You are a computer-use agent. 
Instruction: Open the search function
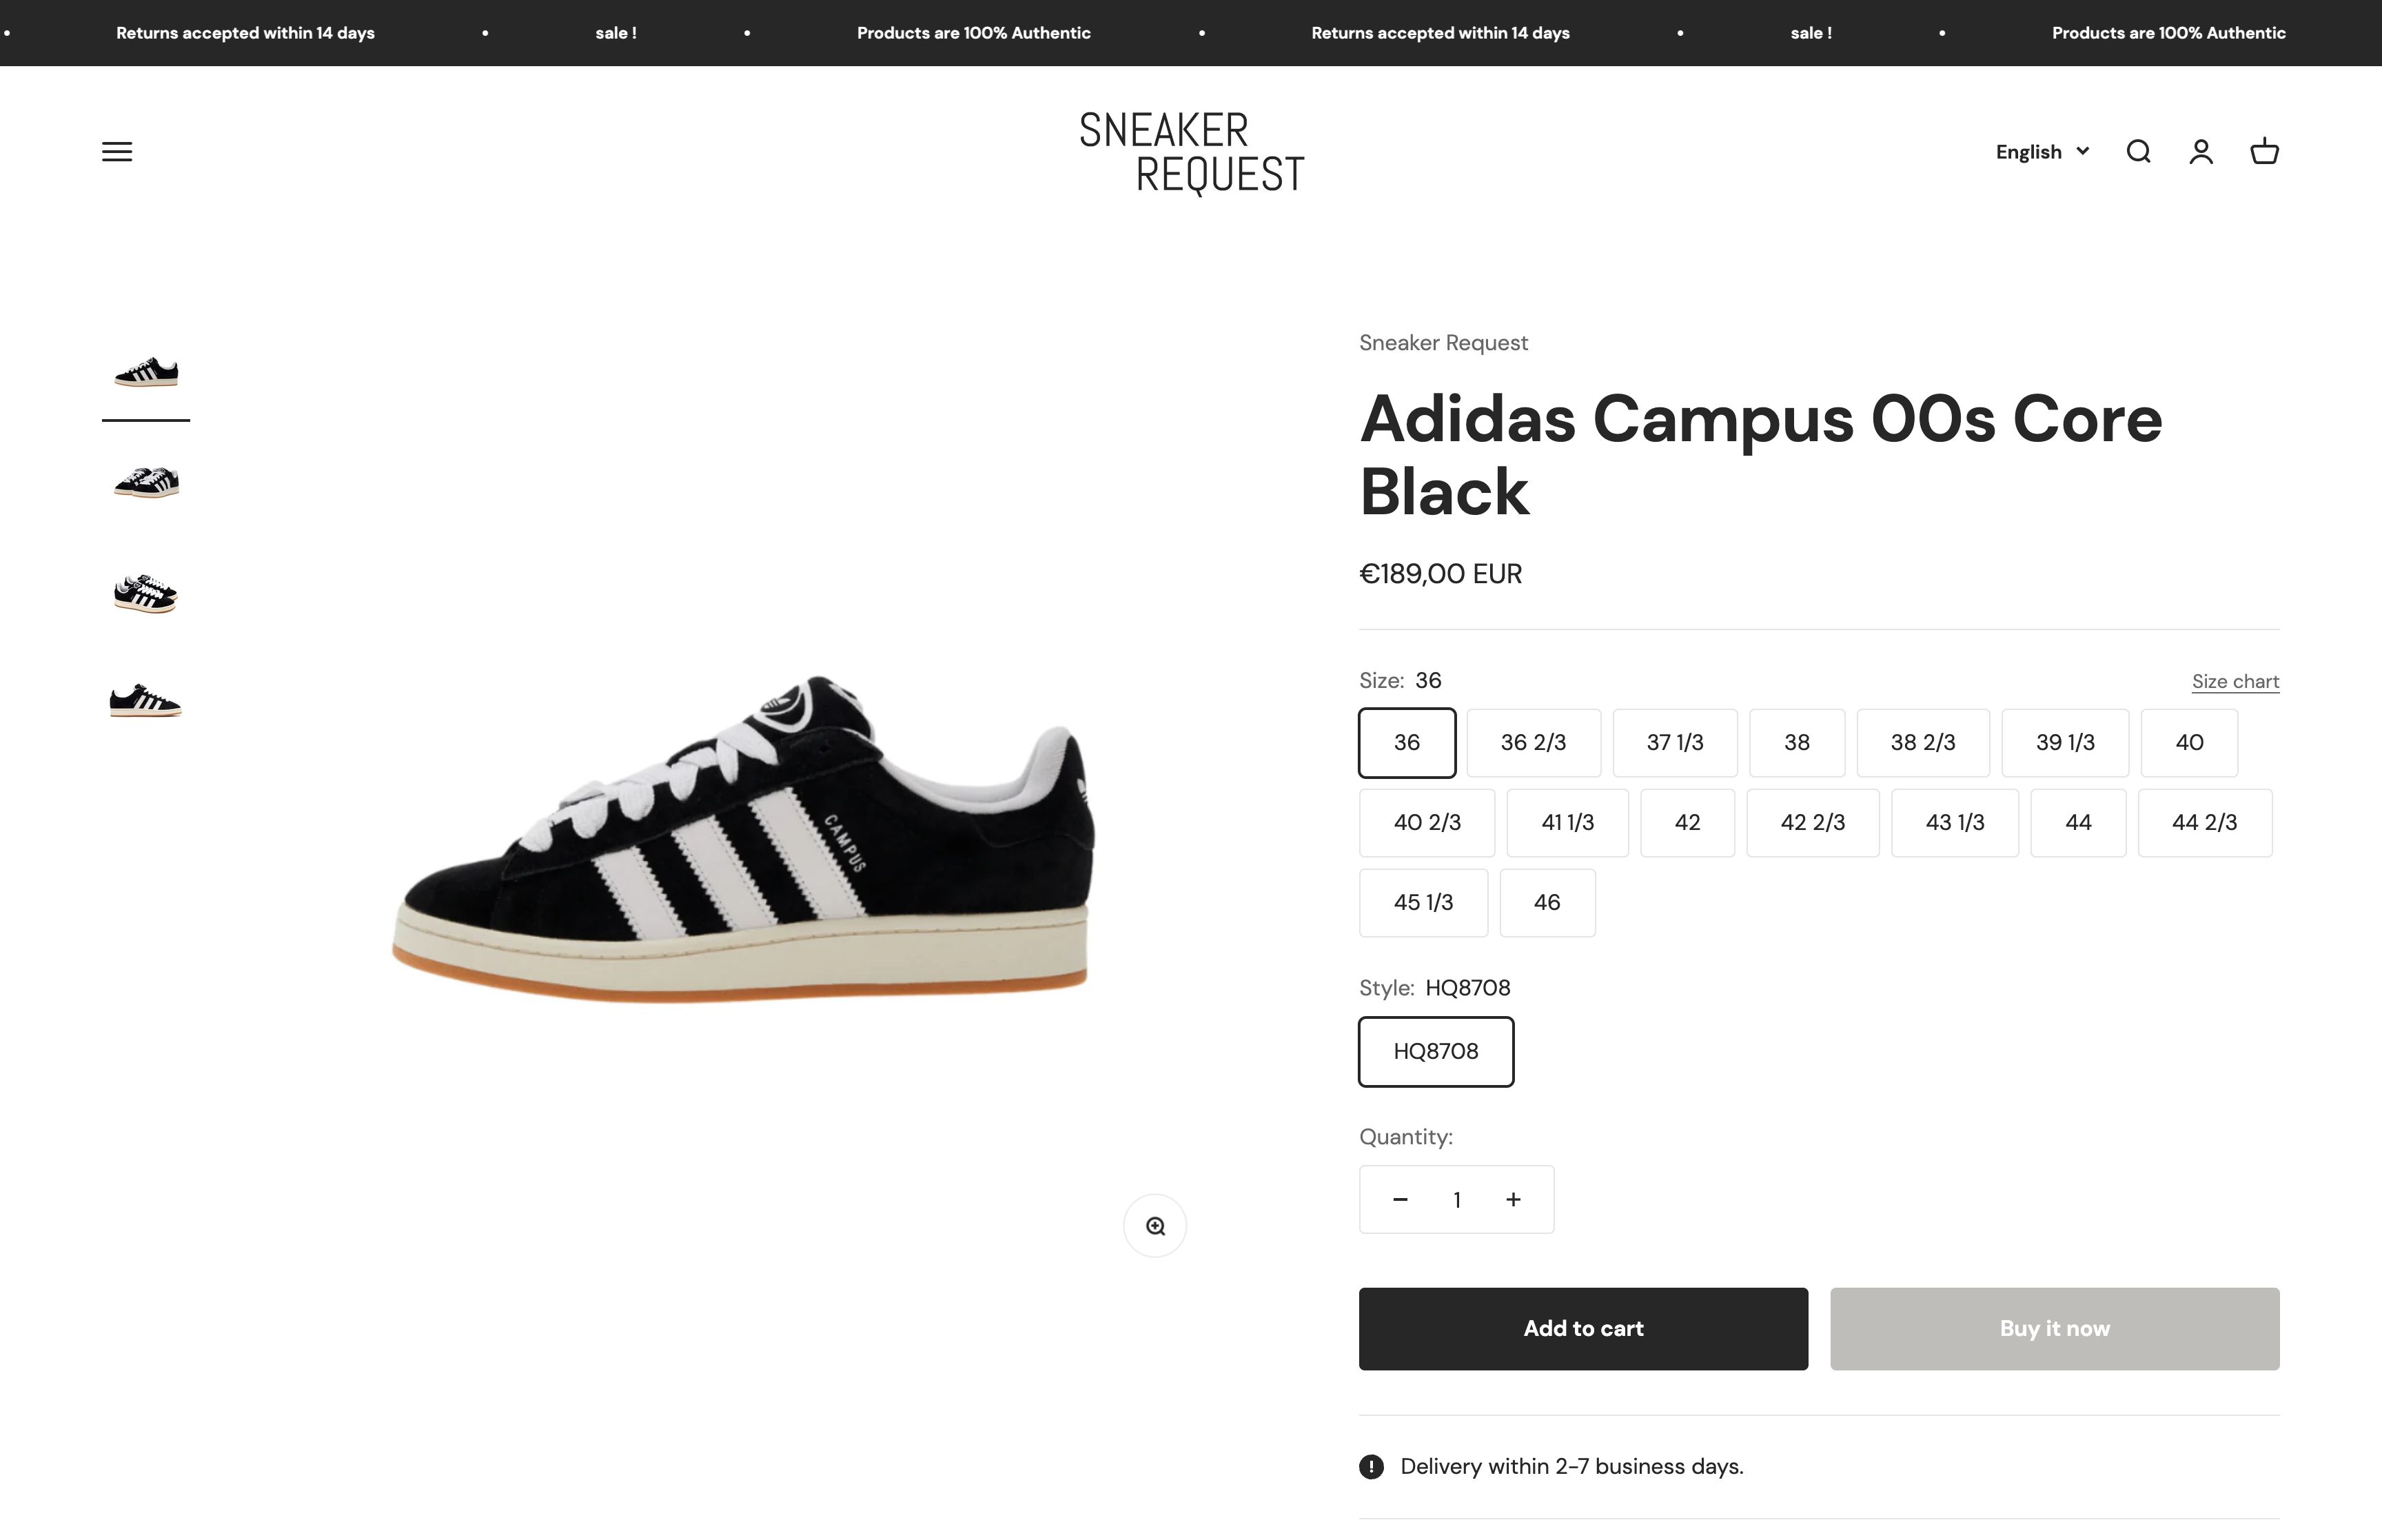pos(2138,151)
